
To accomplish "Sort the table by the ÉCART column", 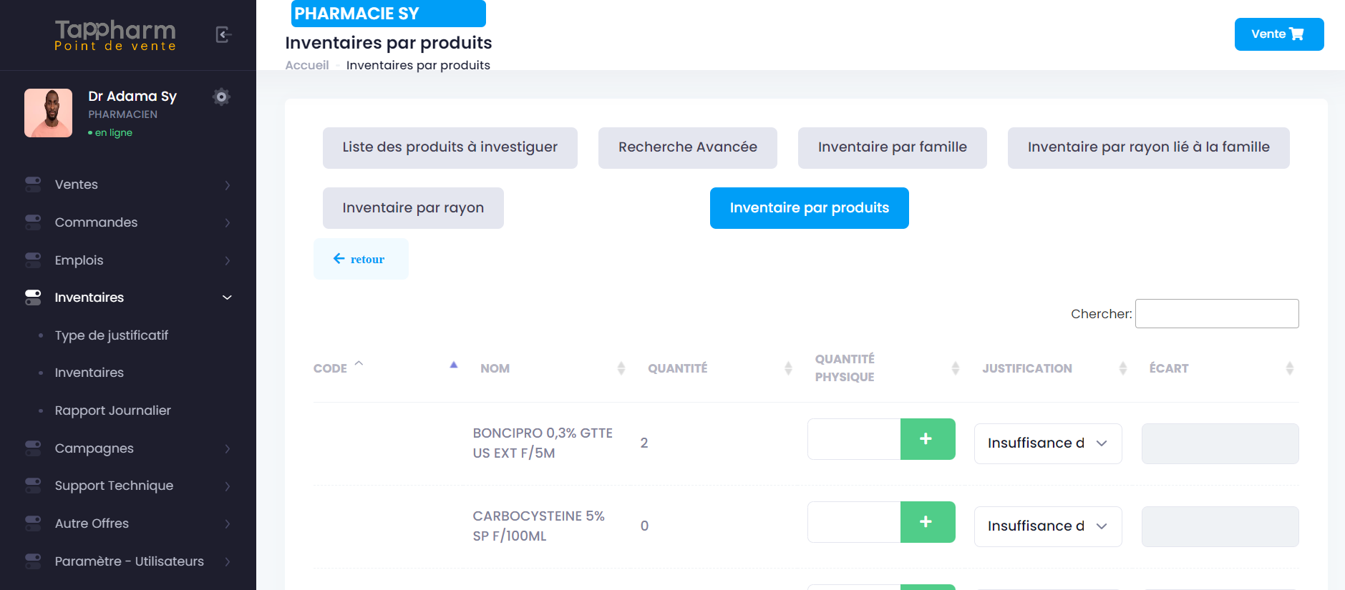I will pos(1289,368).
